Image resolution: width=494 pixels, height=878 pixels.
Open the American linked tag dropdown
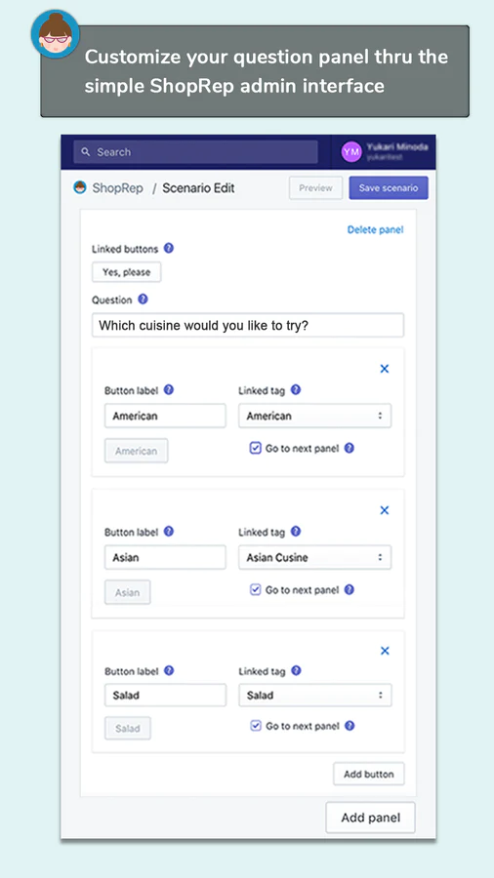314,416
